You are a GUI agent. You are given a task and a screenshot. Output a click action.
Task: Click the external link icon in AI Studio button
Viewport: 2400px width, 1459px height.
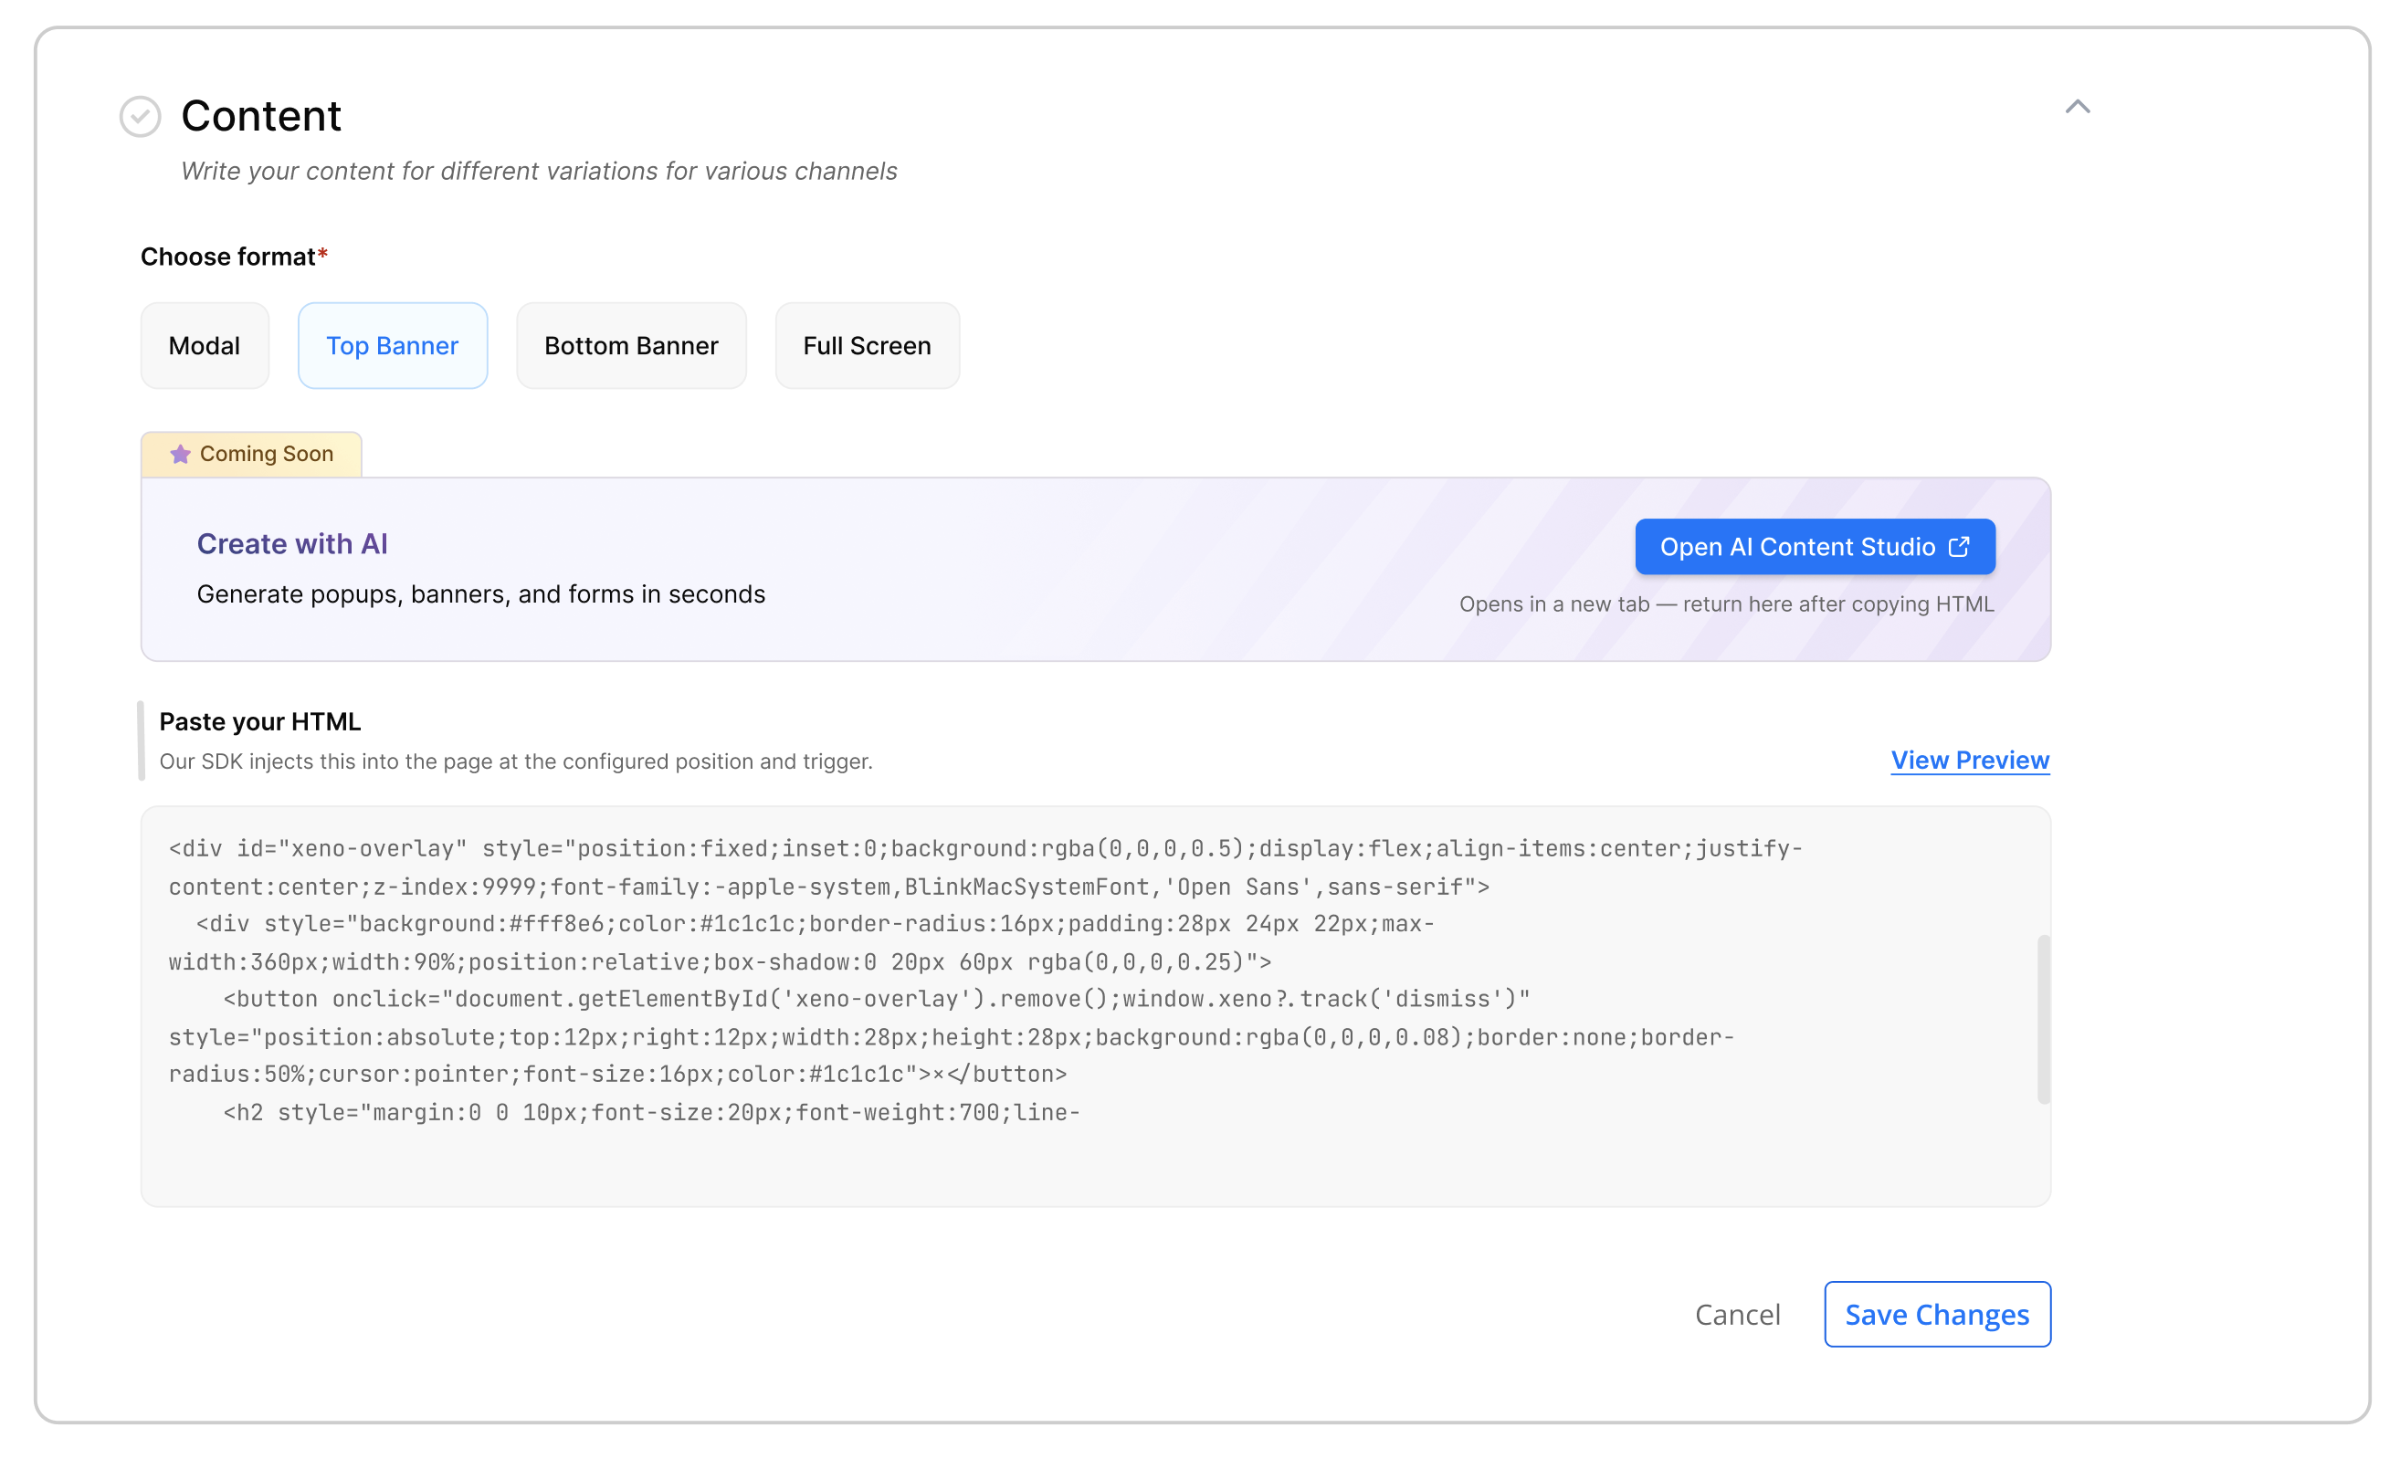tap(1960, 548)
